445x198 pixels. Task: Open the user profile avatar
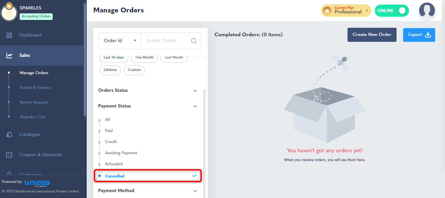coord(427,10)
